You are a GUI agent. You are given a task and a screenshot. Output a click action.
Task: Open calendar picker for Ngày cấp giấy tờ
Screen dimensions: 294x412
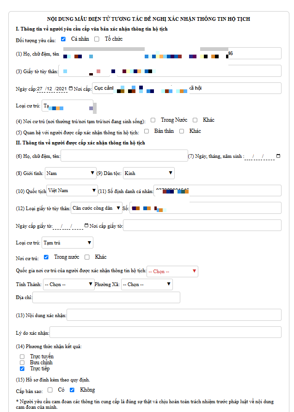(86, 225)
